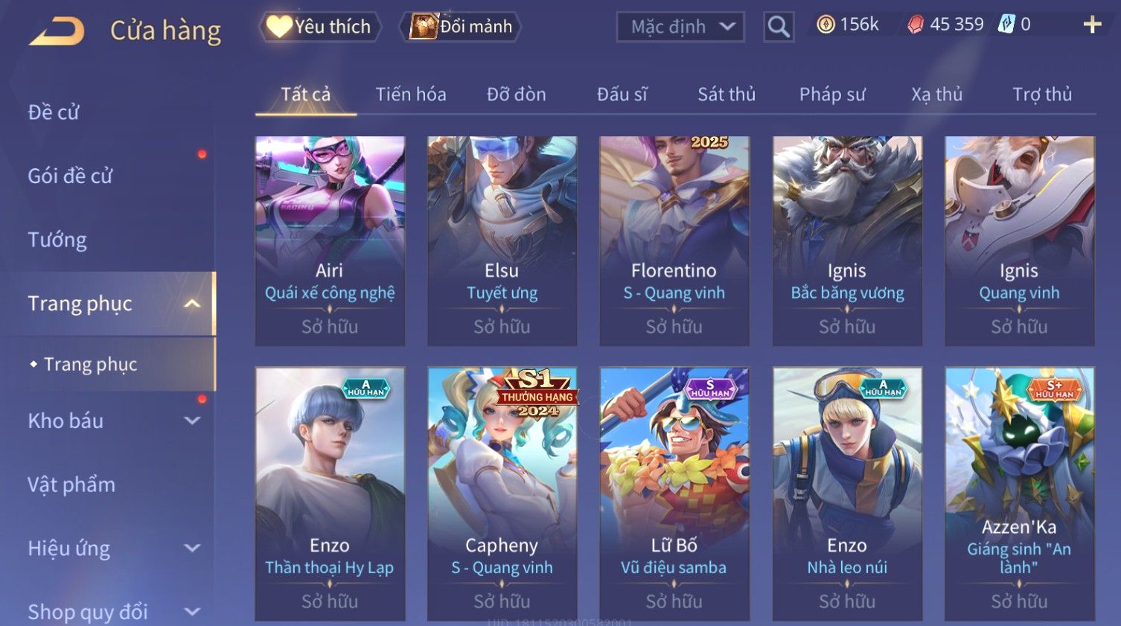Select the Azzen'Ka Giáng sinh skin card
The image size is (1121, 626).
pos(1019,494)
